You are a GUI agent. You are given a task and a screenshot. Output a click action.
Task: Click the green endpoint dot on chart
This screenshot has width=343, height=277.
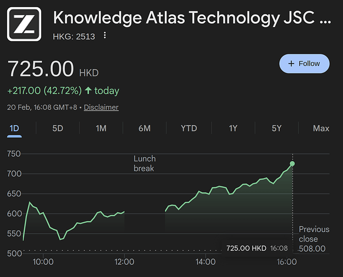point(292,163)
